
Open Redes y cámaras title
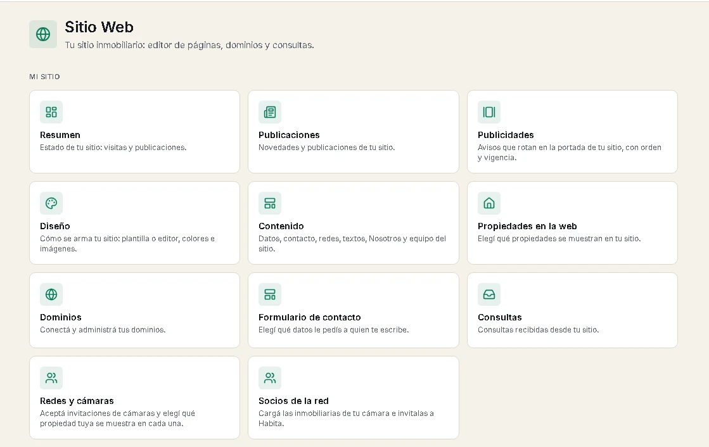coord(77,401)
